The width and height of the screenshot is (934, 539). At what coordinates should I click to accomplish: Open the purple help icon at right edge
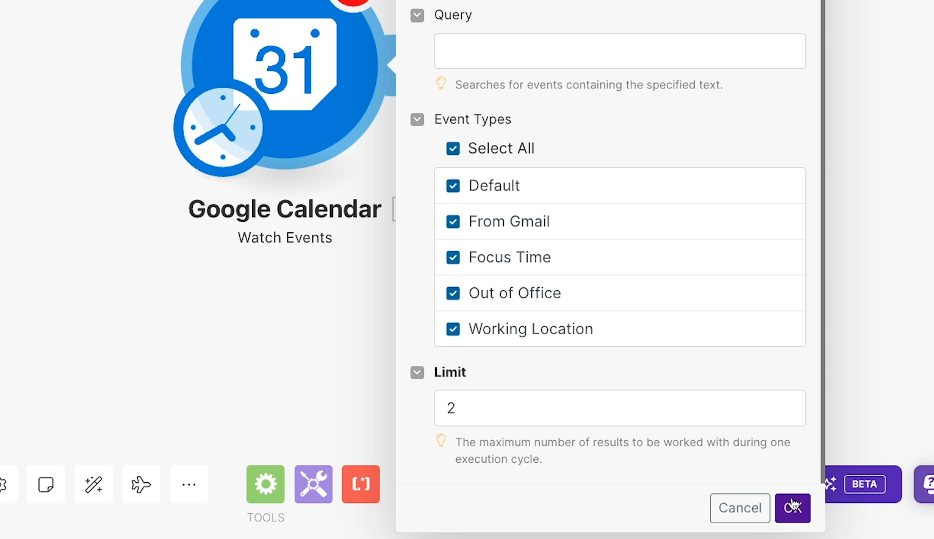pos(925,484)
